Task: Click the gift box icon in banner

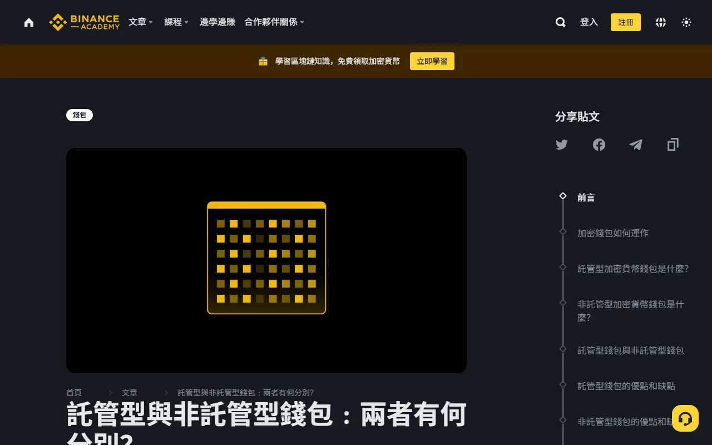Action: (263, 61)
